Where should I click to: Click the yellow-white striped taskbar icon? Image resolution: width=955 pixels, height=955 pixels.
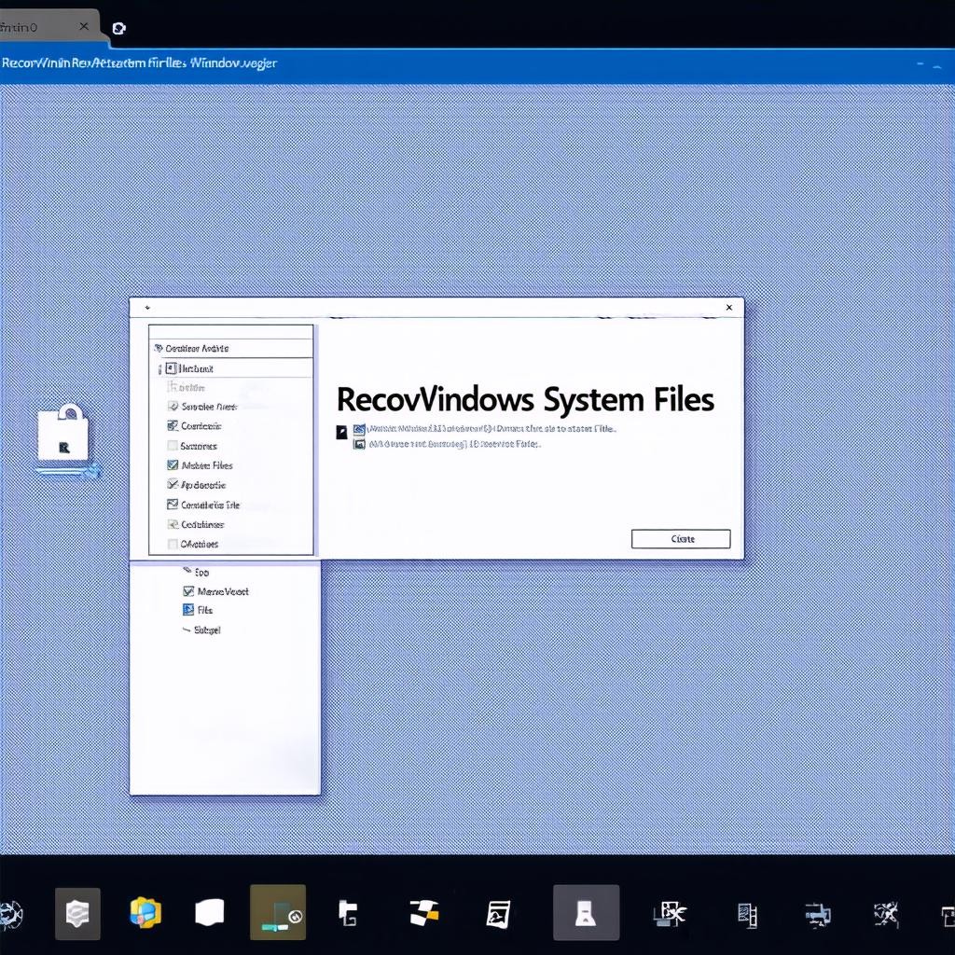[x=424, y=913]
